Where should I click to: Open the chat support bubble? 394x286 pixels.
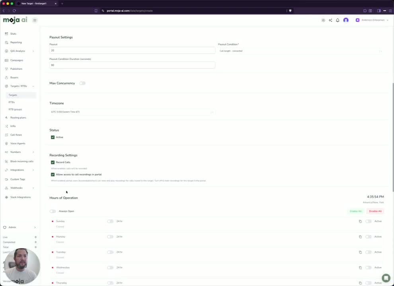pos(386,278)
